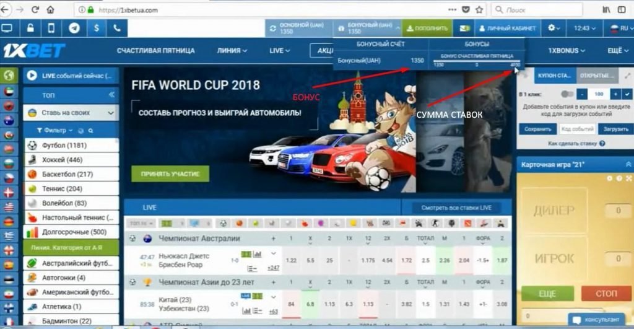The height and width of the screenshot is (329, 634).
Task: Bookmark page with star icon in address bar
Action: pos(480,10)
